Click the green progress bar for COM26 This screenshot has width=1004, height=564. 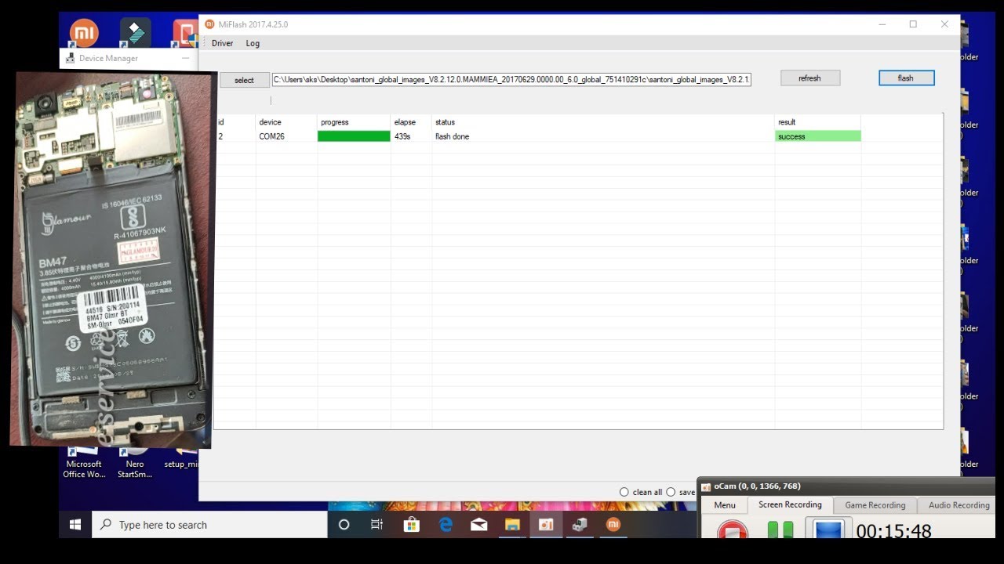click(354, 136)
